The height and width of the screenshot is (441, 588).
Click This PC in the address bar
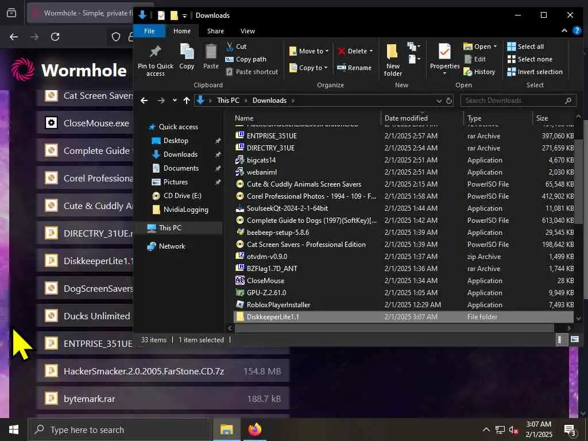click(x=228, y=100)
